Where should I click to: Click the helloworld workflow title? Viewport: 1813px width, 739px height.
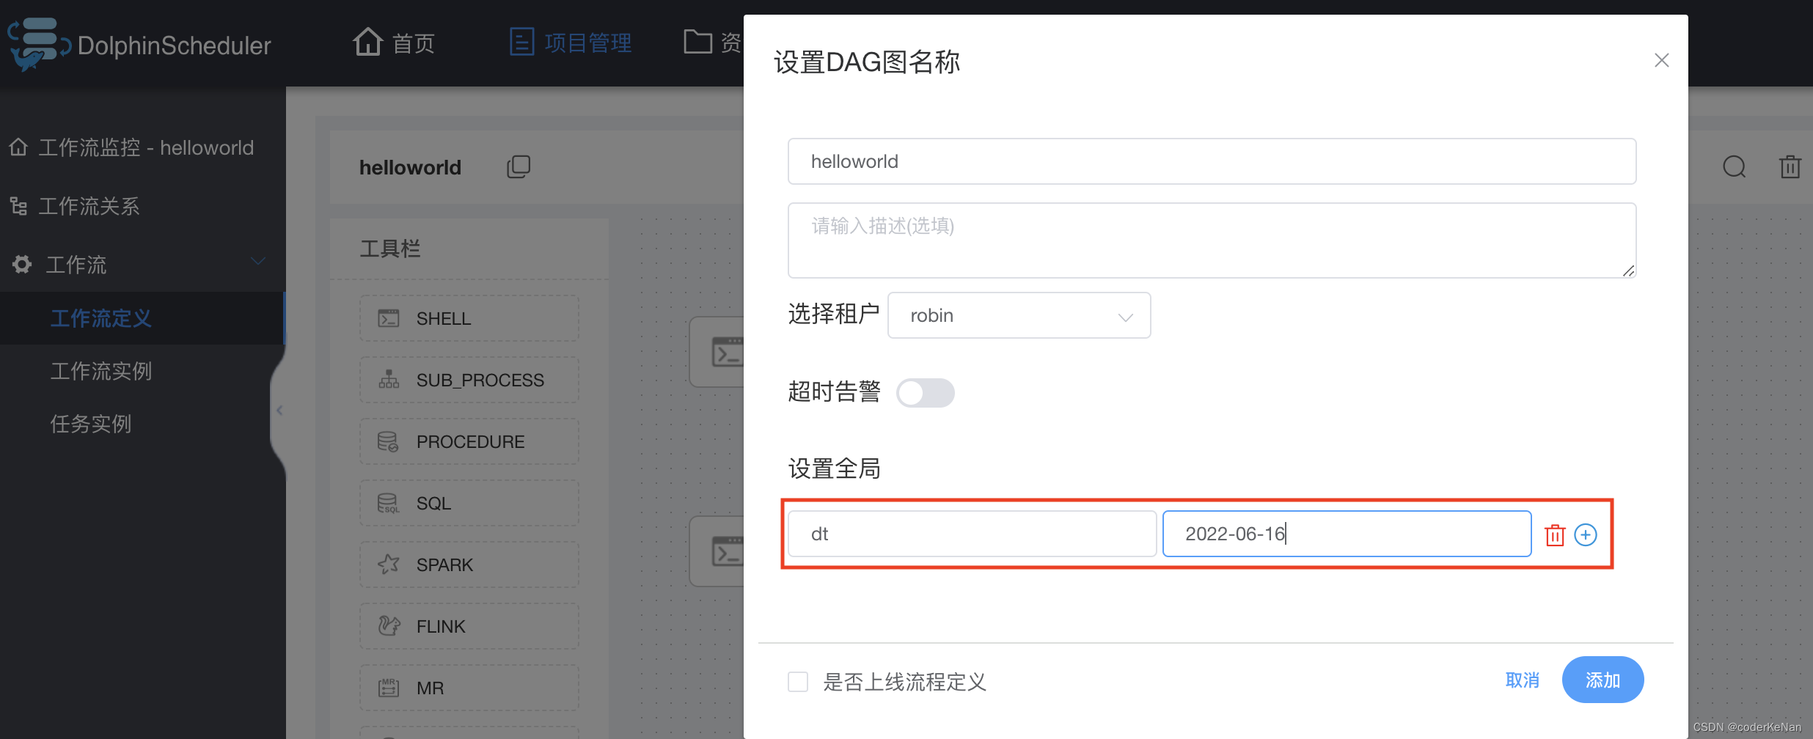coord(410,168)
